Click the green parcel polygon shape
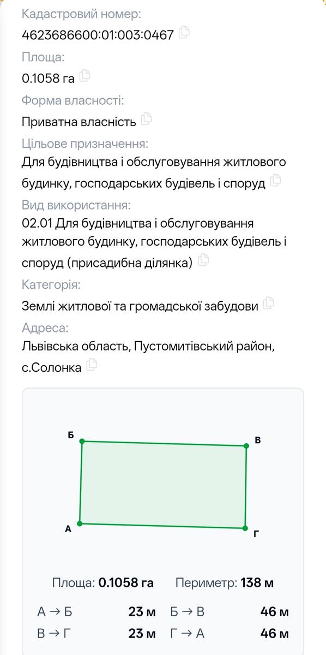The width and height of the screenshot is (326, 655). [x=163, y=485]
